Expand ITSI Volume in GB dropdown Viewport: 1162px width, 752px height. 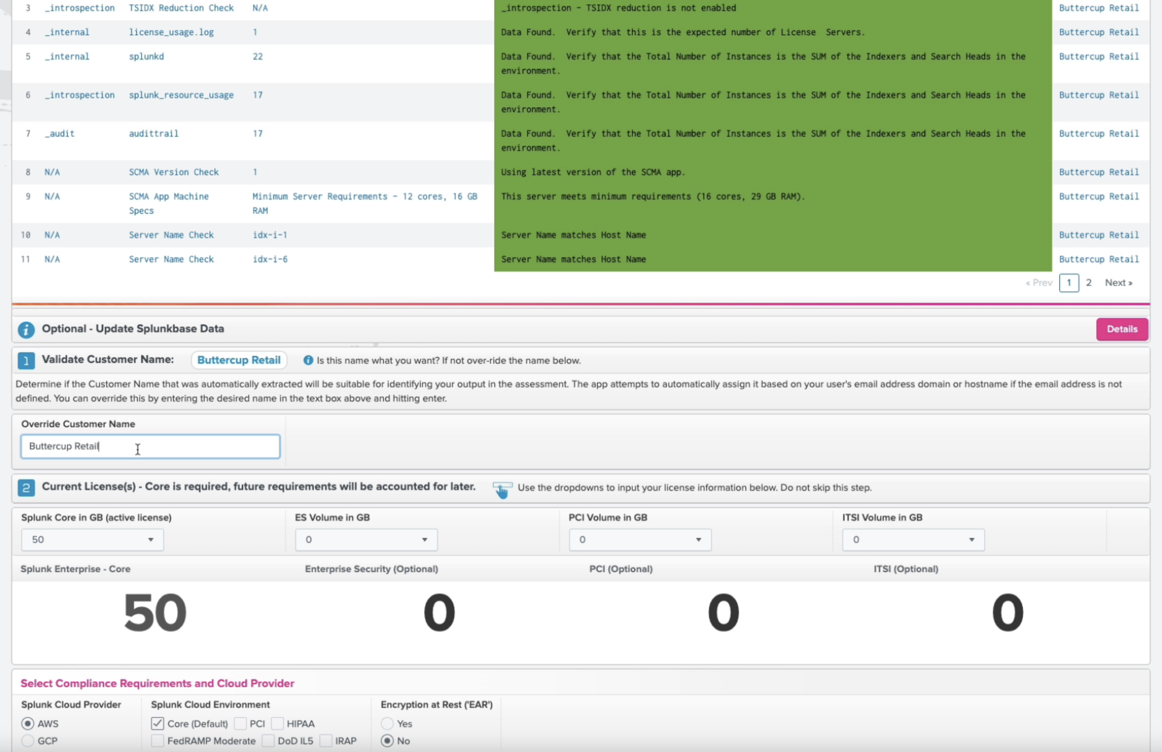point(913,540)
